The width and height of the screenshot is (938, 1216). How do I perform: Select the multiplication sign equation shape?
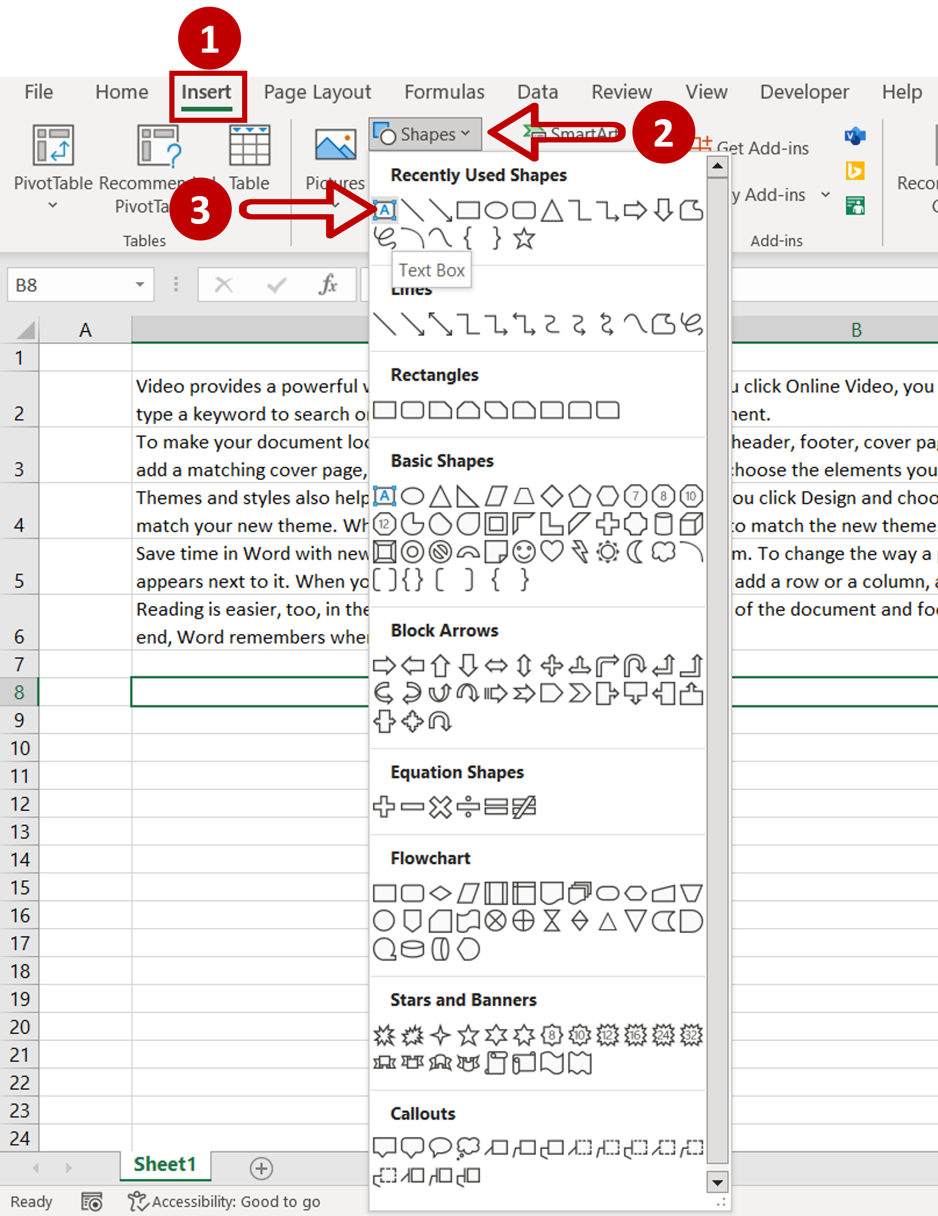(440, 807)
